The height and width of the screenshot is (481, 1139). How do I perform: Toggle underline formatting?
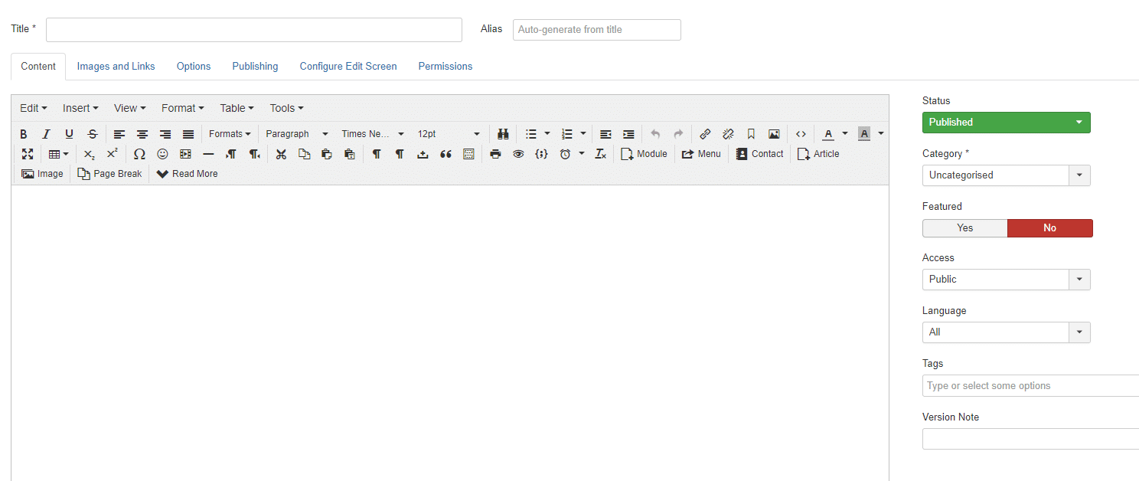(x=69, y=133)
